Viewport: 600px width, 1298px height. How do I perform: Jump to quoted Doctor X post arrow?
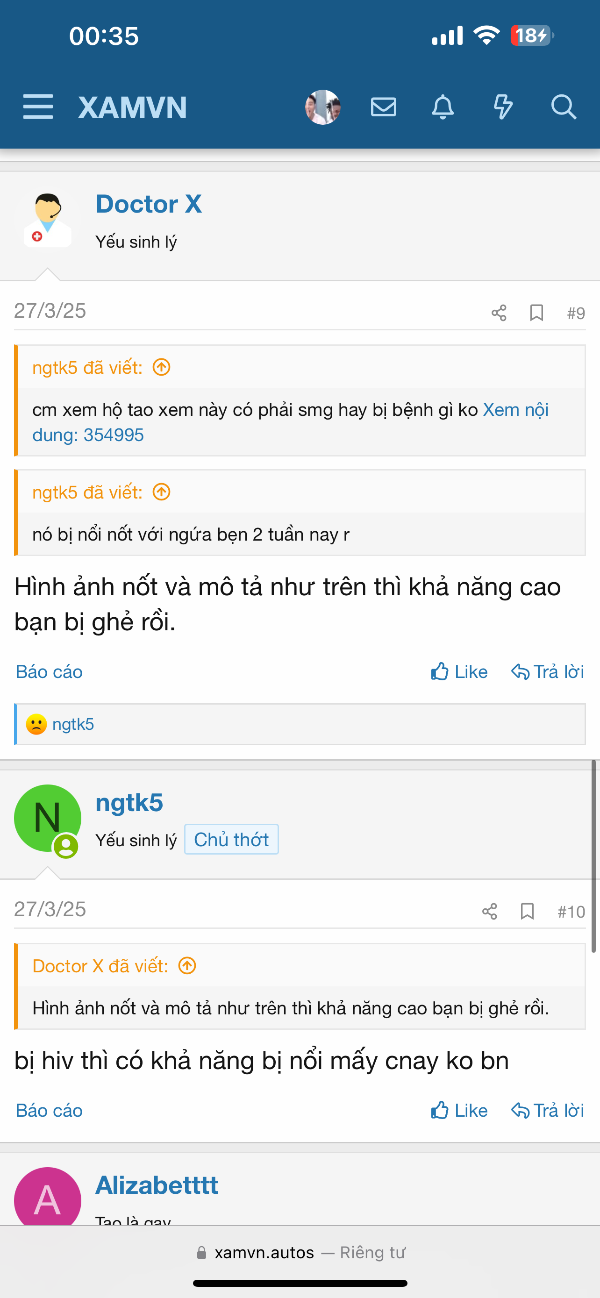coord(187,966)
